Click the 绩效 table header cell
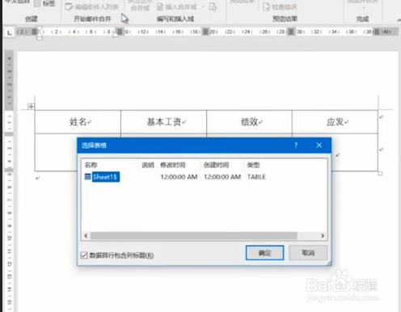Screen dimensions: 401x312 250,122
